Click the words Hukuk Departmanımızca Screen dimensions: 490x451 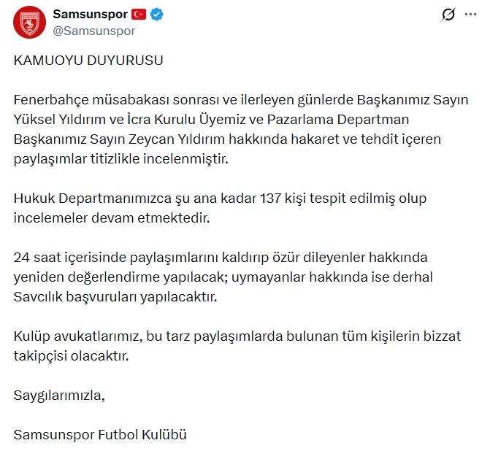click(x=83, y=198)
